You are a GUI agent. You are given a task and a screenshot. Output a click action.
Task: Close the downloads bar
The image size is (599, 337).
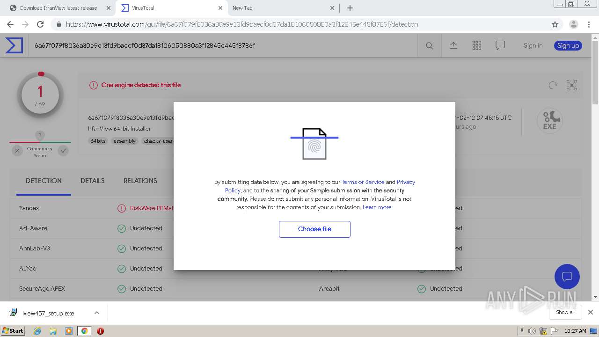click(x=591, y=312)
